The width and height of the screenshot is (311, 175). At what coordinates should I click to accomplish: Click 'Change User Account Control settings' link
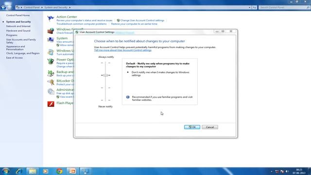pyautogui.click(x=142, y=20)
